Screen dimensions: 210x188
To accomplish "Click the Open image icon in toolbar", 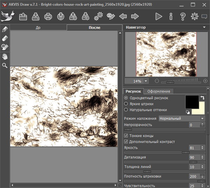I will (x=23, y=16).
